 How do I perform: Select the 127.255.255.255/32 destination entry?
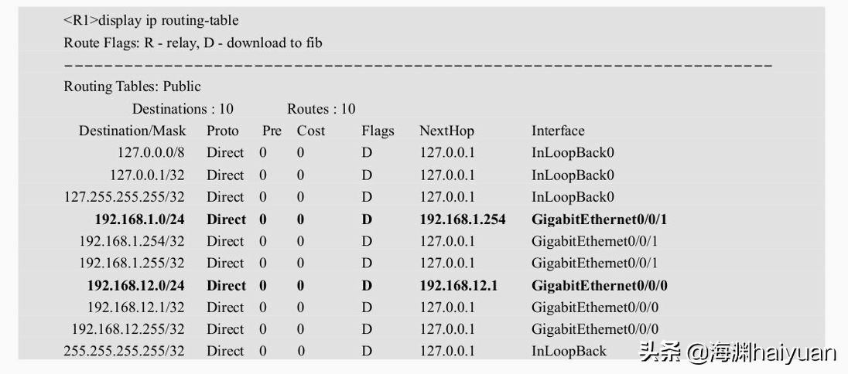pyautogui.click(x=124, y=197)
